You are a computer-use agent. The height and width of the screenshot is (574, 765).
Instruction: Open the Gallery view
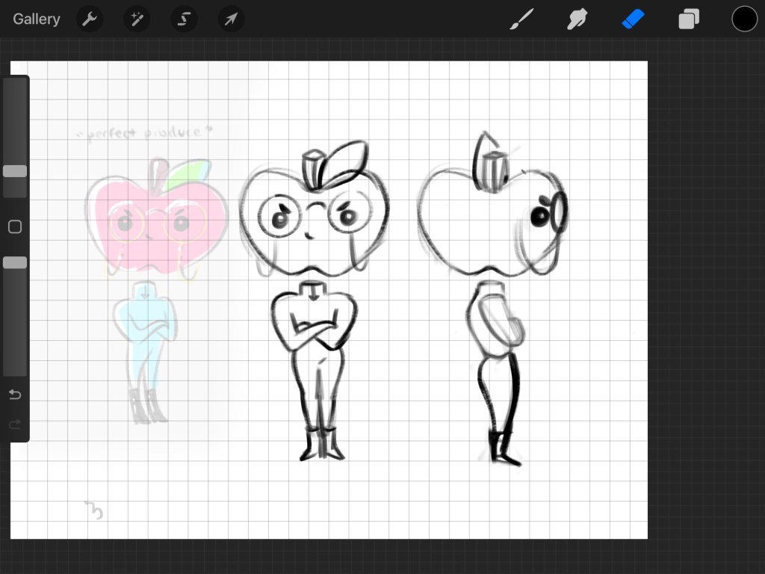[x=37, y=19]
